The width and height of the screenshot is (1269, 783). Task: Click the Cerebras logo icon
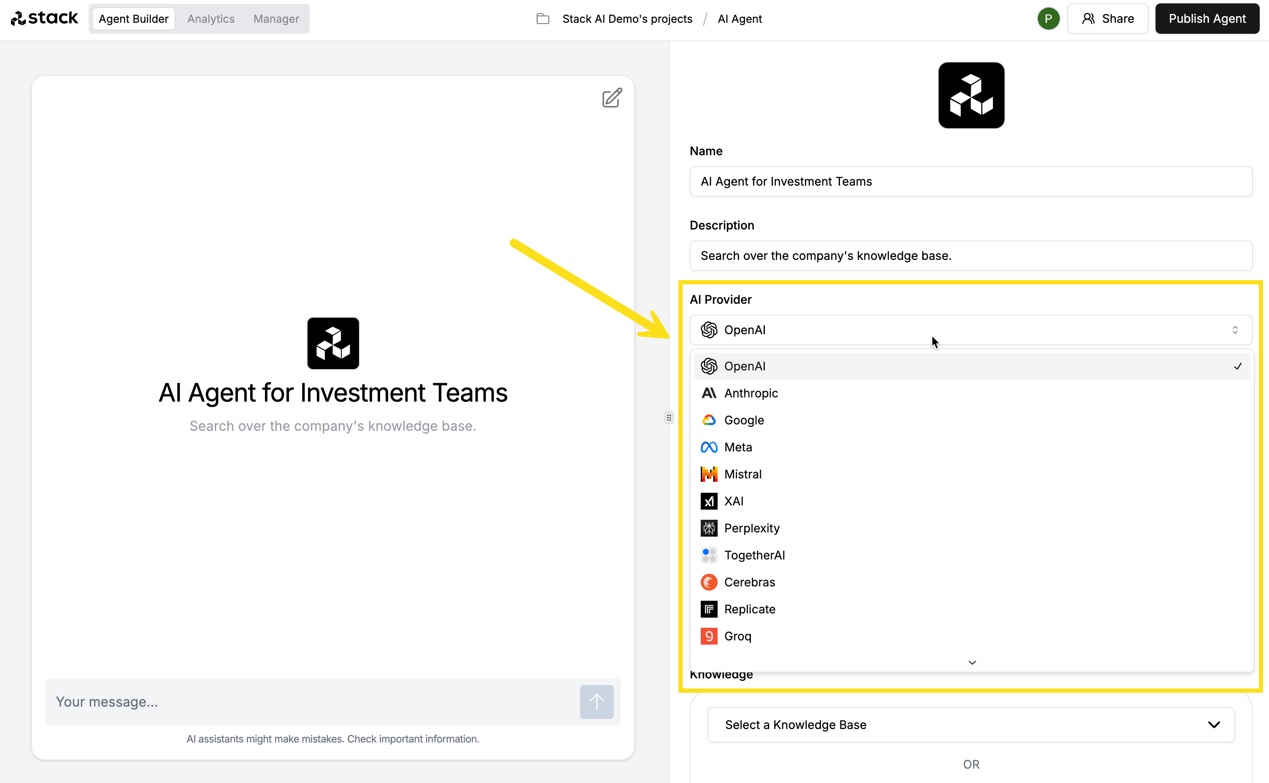click(709, 582)
